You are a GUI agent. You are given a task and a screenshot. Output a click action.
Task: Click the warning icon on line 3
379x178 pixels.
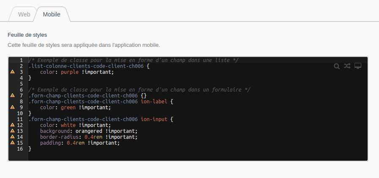coord(13,72)
